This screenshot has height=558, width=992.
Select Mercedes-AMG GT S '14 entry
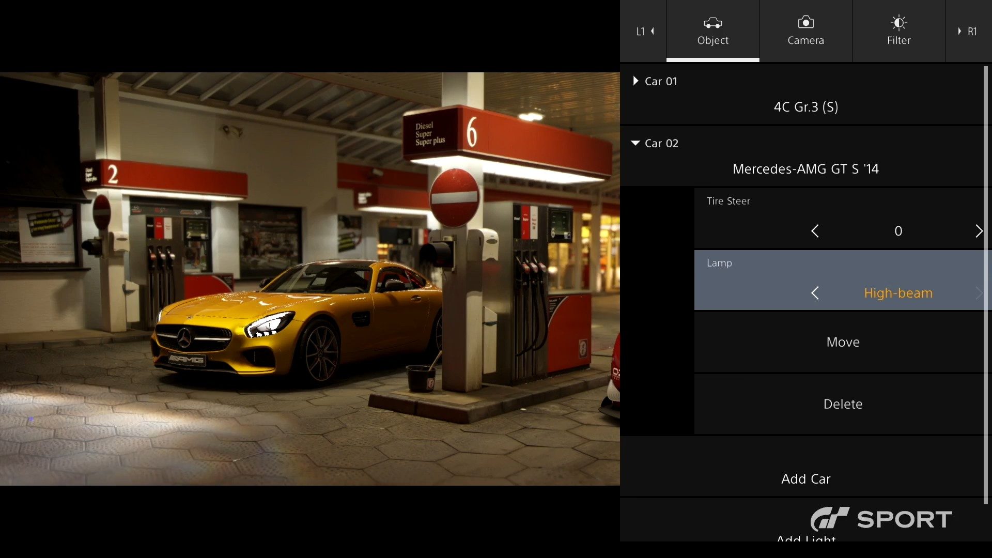[x=805, y=169]
